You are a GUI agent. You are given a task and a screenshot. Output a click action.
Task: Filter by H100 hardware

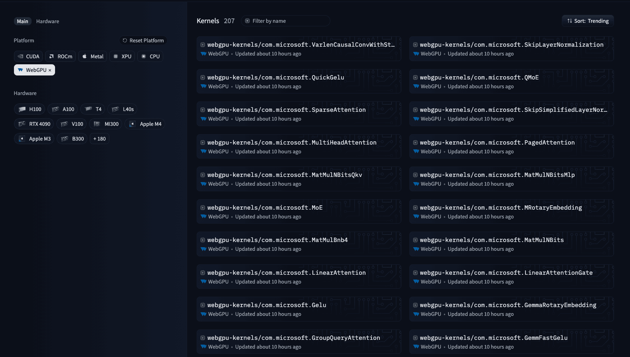(30, 109)
